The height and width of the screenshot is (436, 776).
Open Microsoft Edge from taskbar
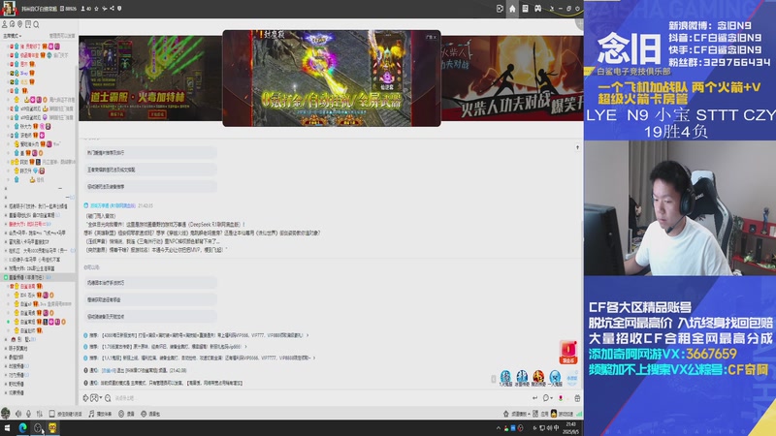click(22, 428)
